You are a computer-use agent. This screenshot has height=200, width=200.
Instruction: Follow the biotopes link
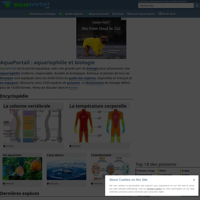pyautogui.click(x=7, y=78)
